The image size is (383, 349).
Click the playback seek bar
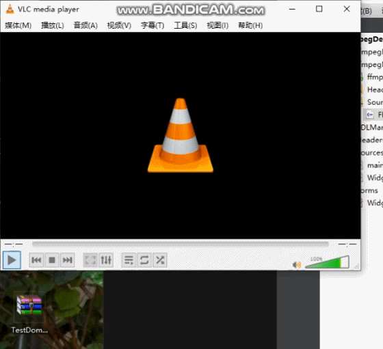(181, 244)
